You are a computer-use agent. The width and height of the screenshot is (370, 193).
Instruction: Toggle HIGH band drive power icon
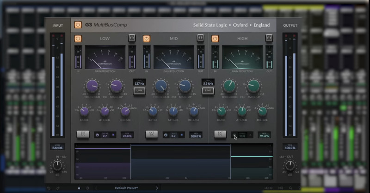pyautogui.click(x=234, y=135)
